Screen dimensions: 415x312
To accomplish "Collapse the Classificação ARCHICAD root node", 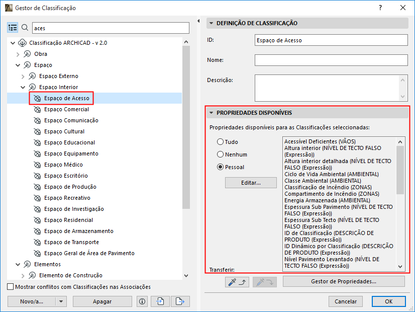I will 13,43.
